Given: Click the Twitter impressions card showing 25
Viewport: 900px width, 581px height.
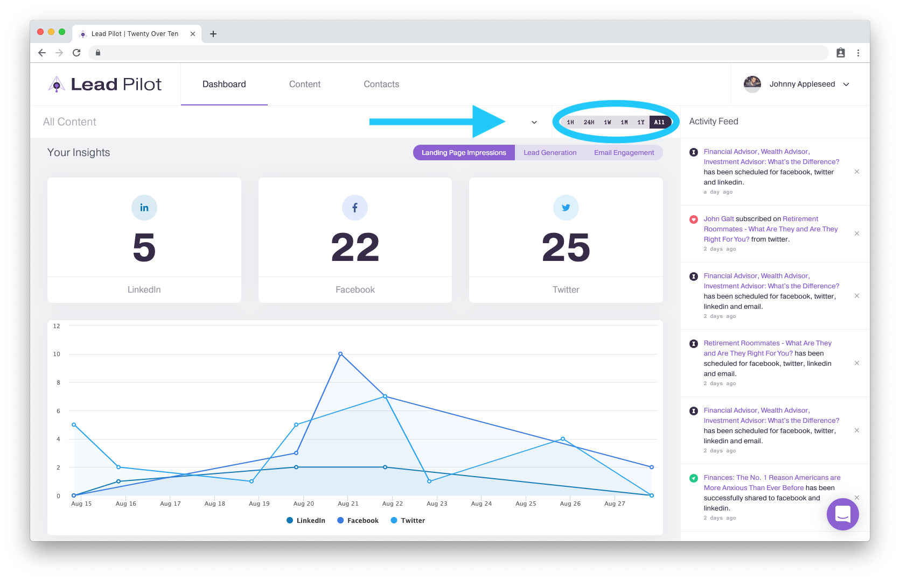Looking at the screenshot, I should pyautogui.click(x=566, y=240).
